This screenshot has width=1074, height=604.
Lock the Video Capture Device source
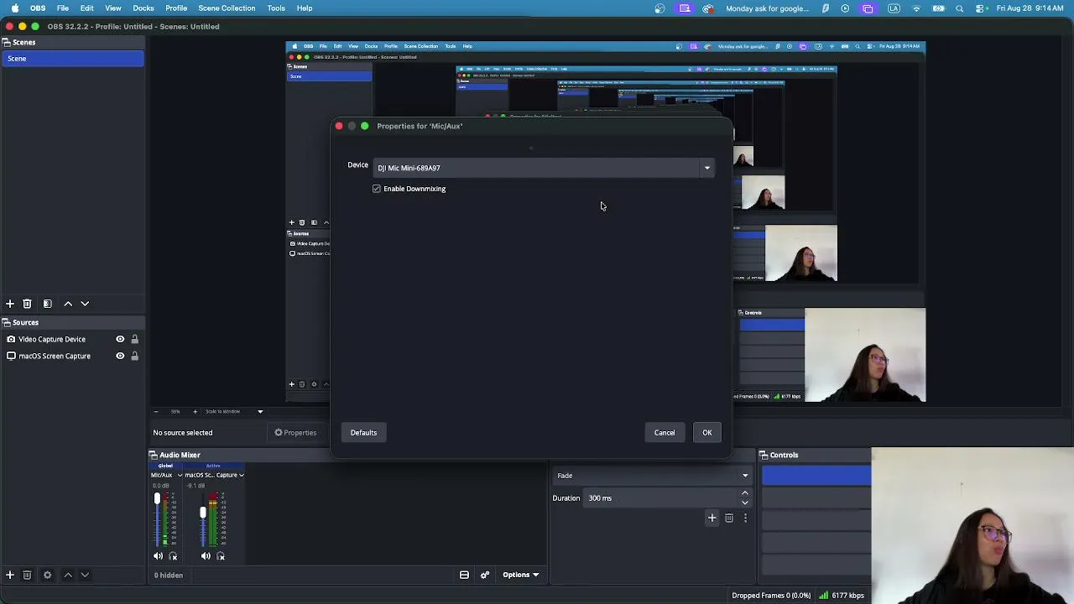coord(134,339)
